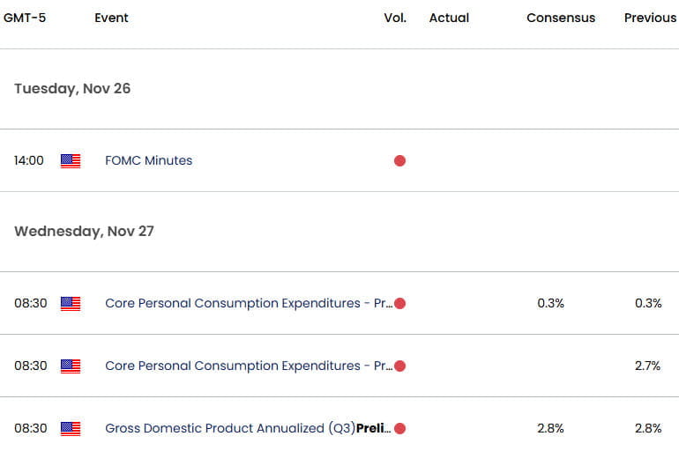Select the Wednesday, Nov 27 date heading

click(84, 232)
